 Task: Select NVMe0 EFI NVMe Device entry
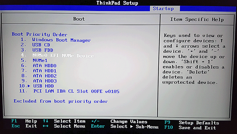coord(63,56)
